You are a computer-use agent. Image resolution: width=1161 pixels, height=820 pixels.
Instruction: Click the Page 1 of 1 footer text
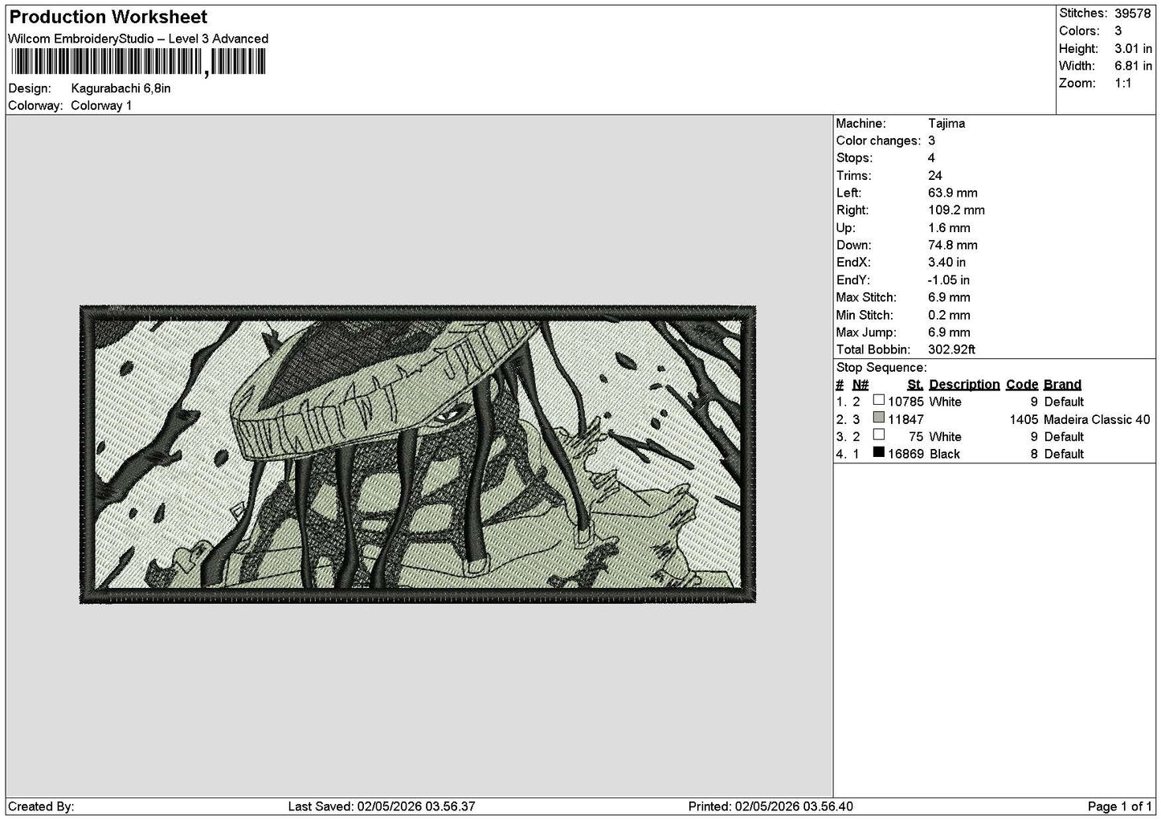[x=1120, y=806]
